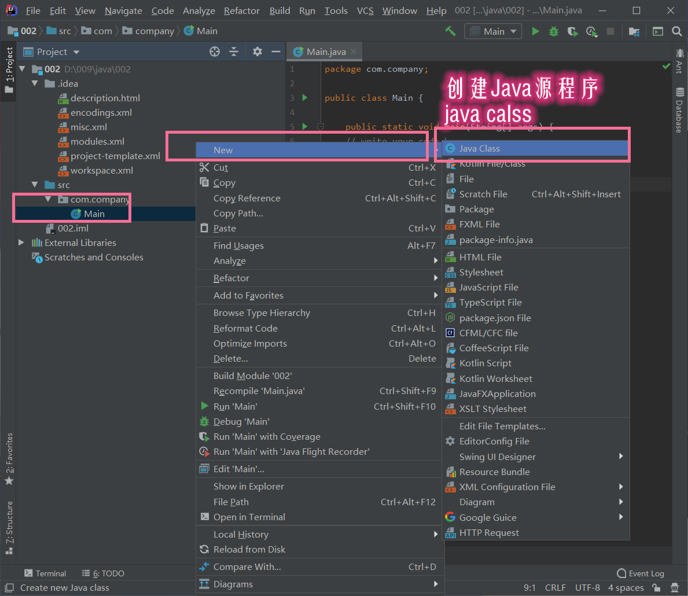This screenshot has width=688, height=596.
Task: Click the tool window quick access icon
Action: click(9, 587)
